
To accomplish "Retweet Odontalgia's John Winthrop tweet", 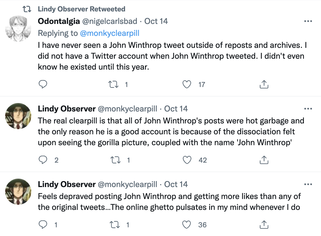I will (113, 84).
